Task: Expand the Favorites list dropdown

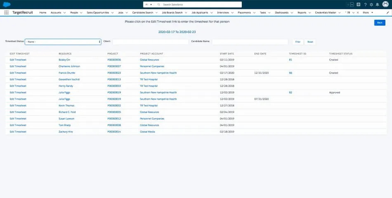Action: 352,5
